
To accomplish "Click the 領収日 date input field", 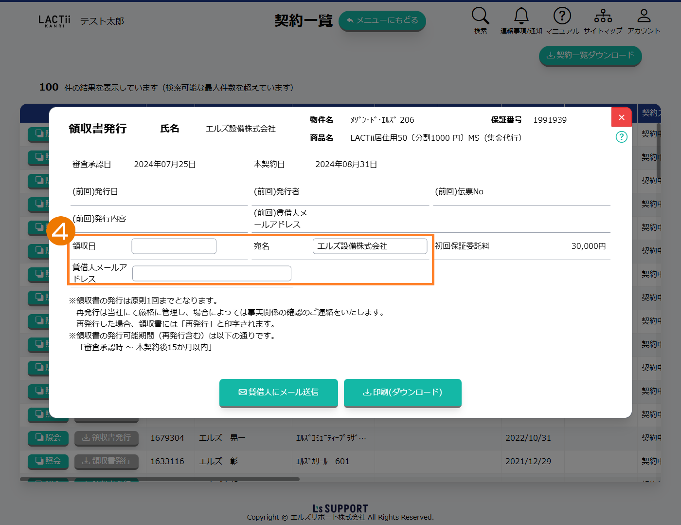I will [174, 246].
